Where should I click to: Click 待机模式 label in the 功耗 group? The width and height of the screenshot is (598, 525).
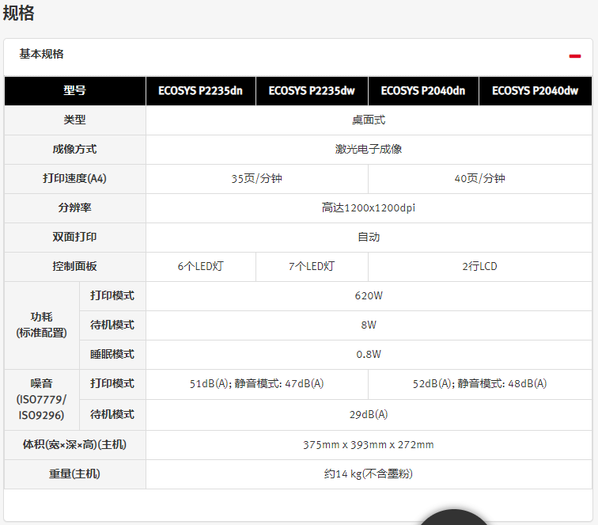pyautogui.click(x=112, y=325)
